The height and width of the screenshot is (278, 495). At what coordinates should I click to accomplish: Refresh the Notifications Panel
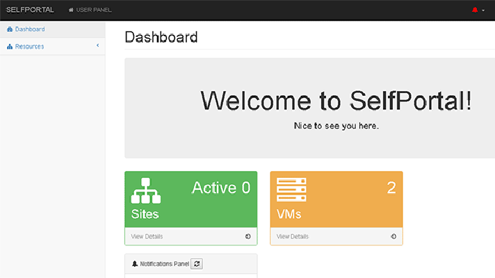coord(197,264)
